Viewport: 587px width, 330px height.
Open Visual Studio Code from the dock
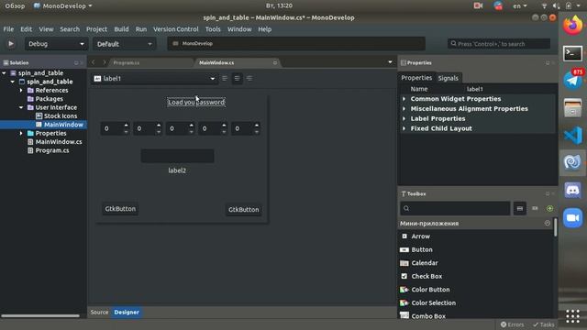tap(572, 136)
